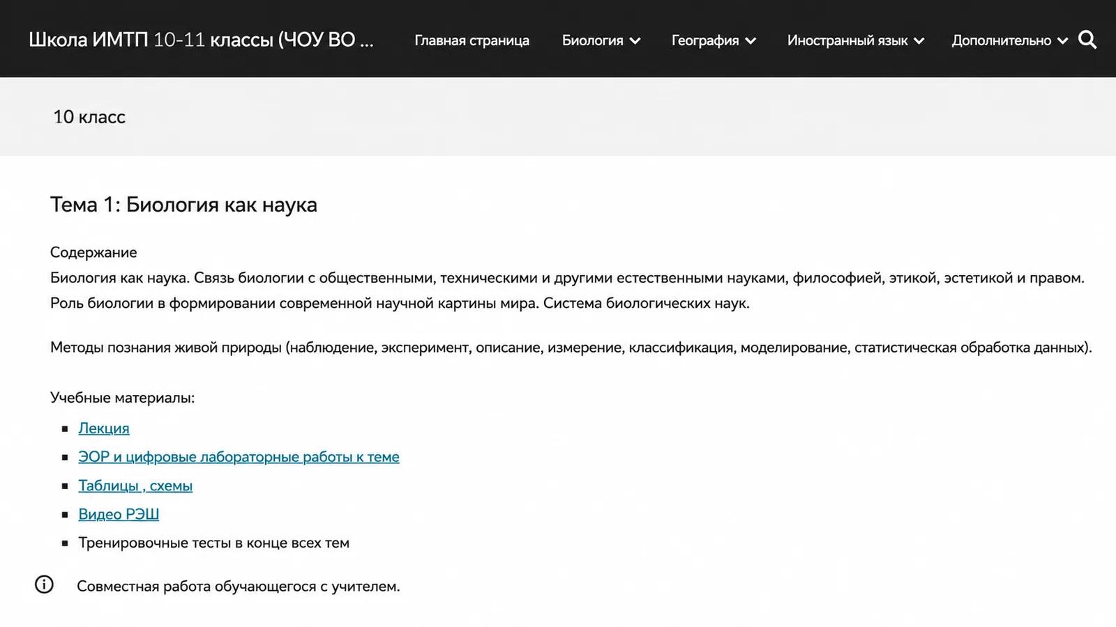This screenshot has height=627, width=1116.
Task: Click the Роль биологии в формировании line
Action: (400, 303)
